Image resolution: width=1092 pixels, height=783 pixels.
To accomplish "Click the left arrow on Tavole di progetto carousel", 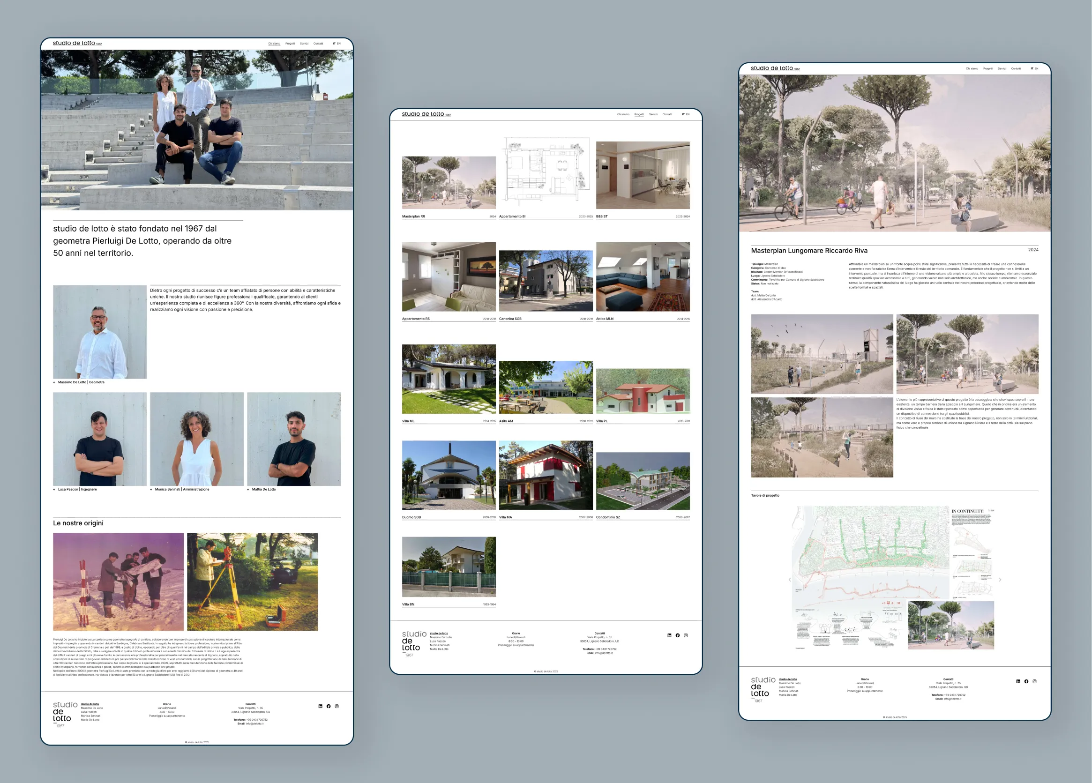I will coord(790,580).
